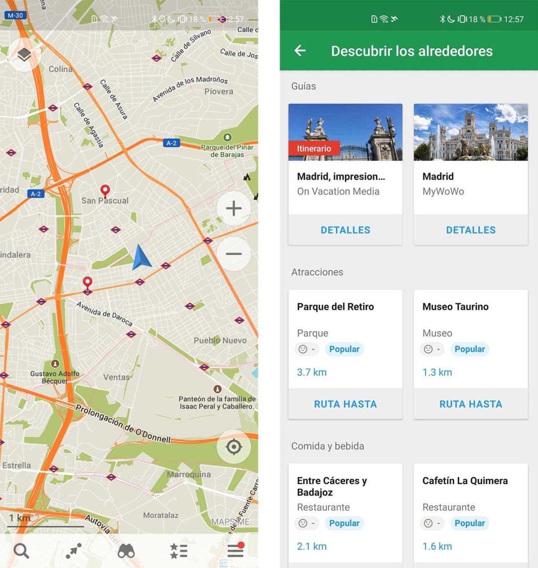The height and width of the screenshot is (568, 538).
Task: Select the Search magnifier tool
Action: point(22,552)
